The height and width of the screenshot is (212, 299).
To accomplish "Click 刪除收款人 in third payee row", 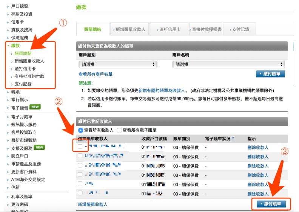I will pos(258,166).
